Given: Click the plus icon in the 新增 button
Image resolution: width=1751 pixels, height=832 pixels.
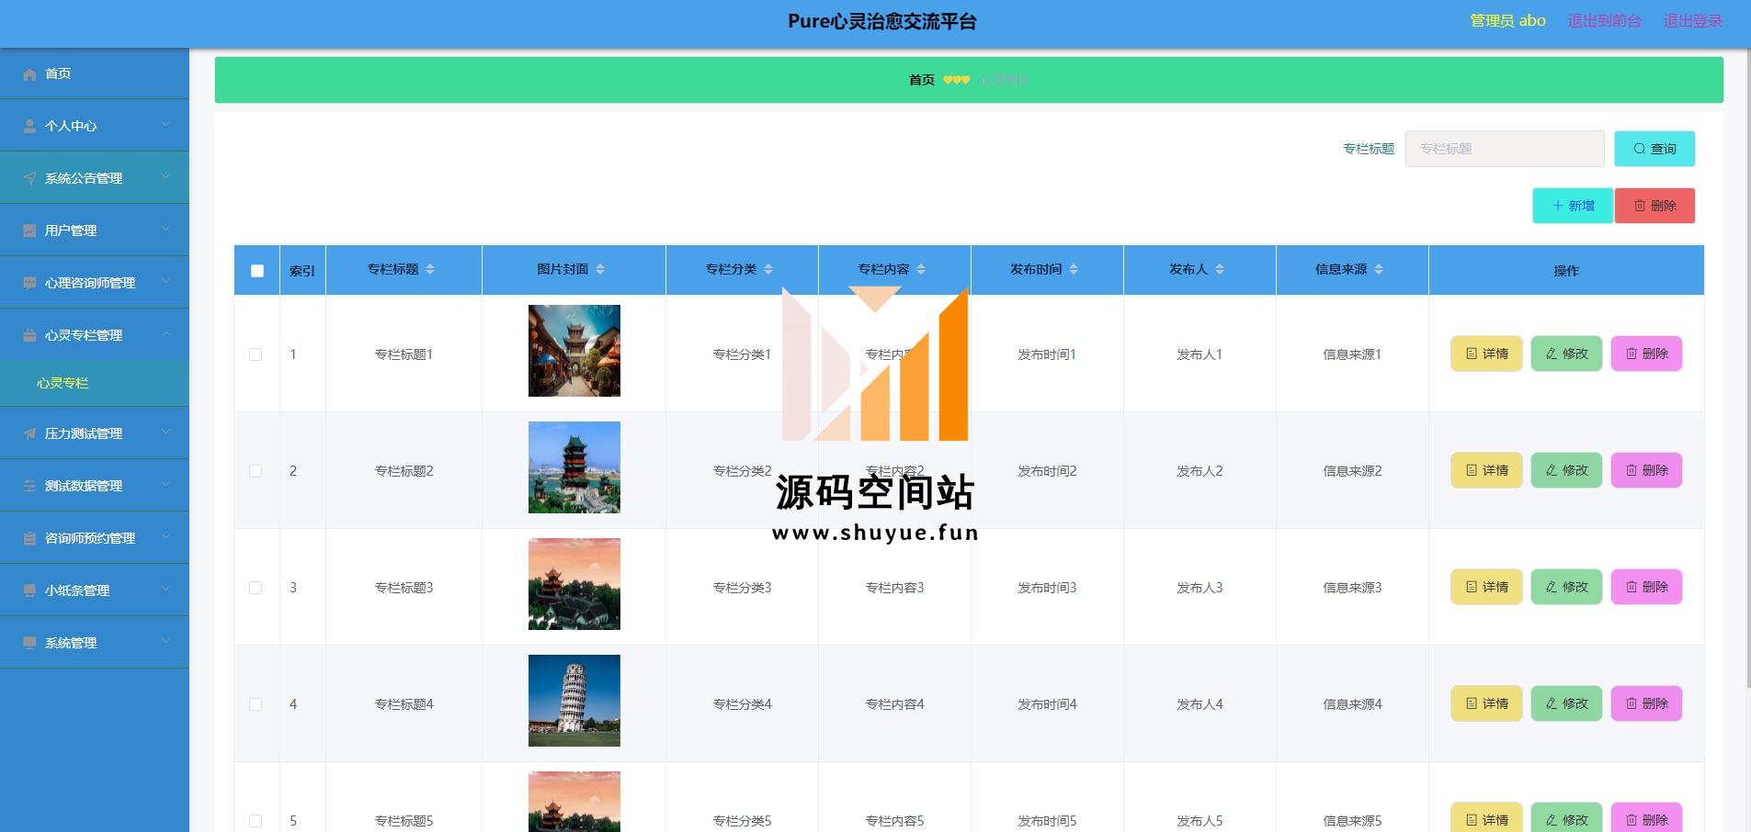Looking at the screenshot, I should (x=1558, y=206).
